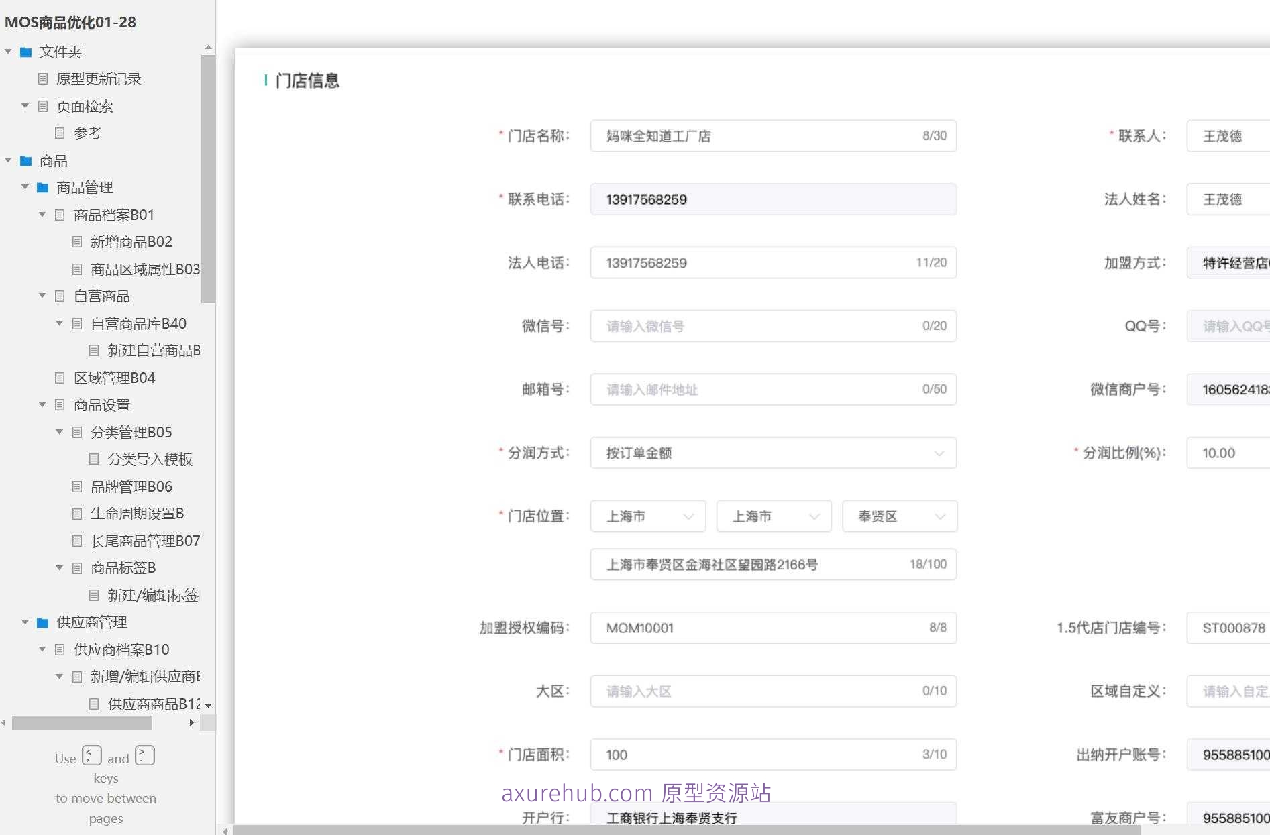Collapse the 商品管理 tree branch
The image size is (1270, 835).
coord(24,187)
